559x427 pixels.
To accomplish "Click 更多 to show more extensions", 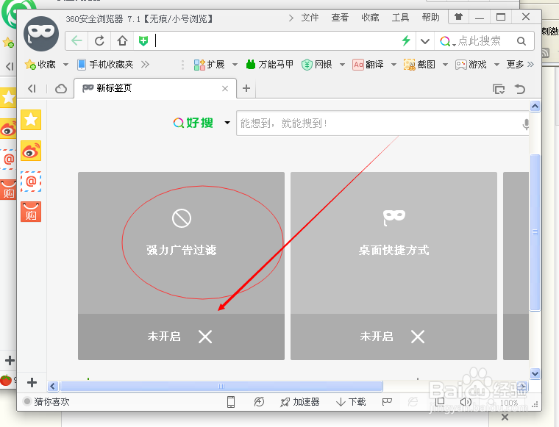I will [x=520, y=65].
